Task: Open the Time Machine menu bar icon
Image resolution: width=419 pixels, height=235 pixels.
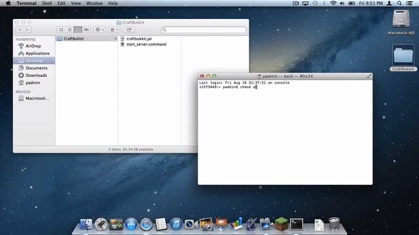Action: pyautogui.click(x=315, y=3)
